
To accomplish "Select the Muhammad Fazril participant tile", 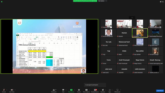I will pos(124,42).
